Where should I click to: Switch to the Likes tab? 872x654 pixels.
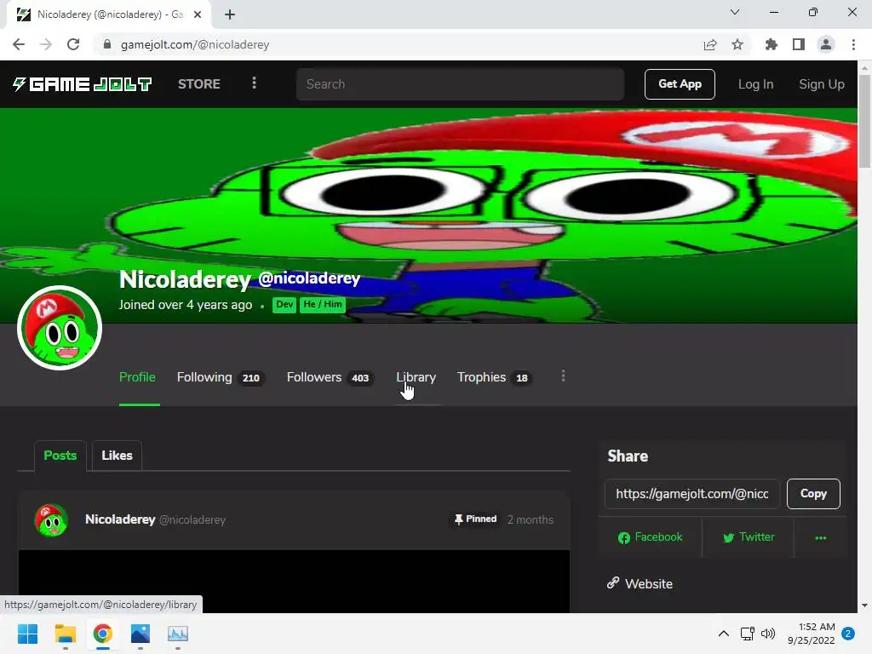117,456
